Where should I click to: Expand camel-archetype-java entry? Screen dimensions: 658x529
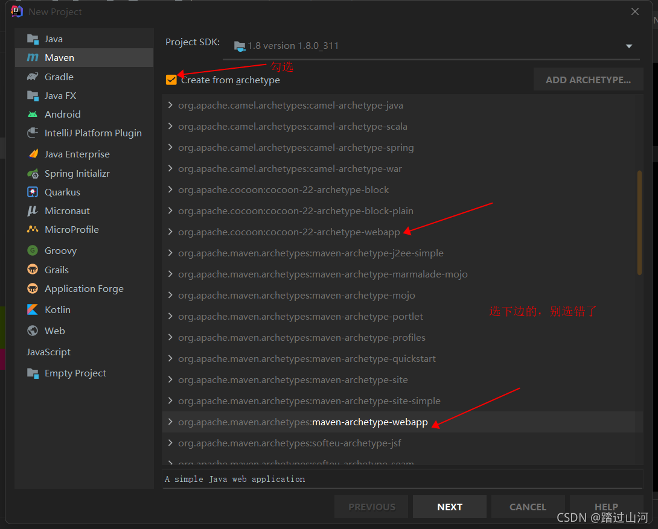pyautogui.click(x=170, y=105)
